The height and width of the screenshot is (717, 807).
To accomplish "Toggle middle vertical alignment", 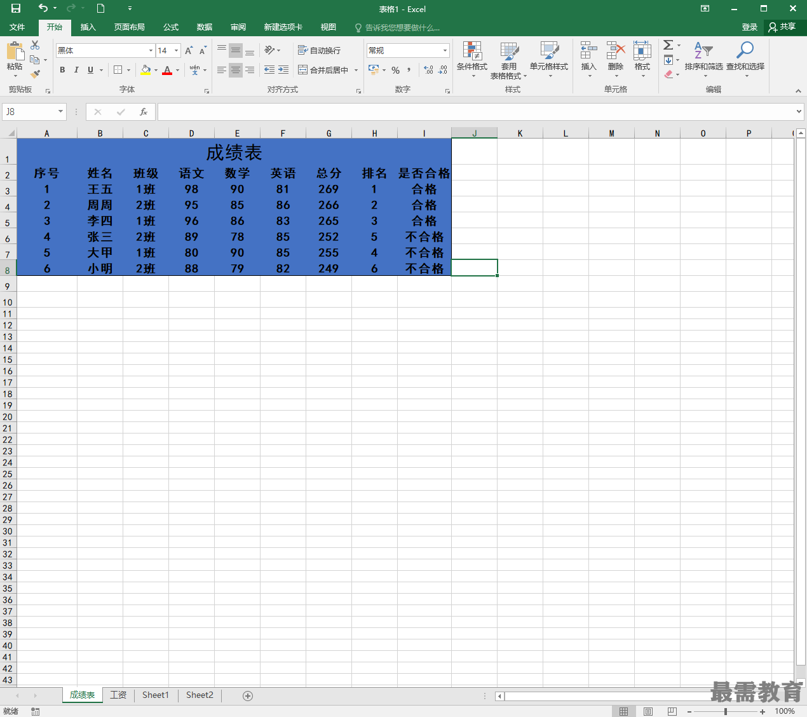I will pyautogui.click(x=235, y=50).
